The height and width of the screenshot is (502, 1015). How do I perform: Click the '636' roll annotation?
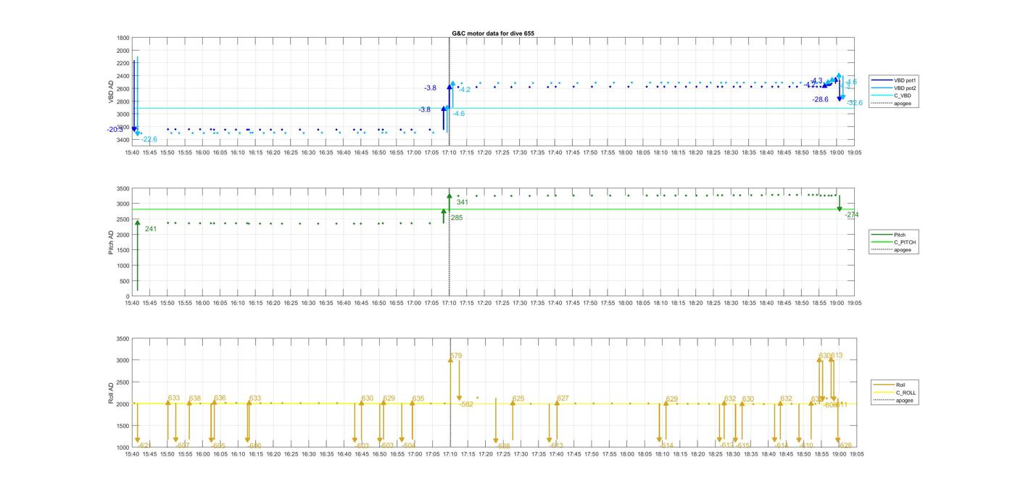220,398
